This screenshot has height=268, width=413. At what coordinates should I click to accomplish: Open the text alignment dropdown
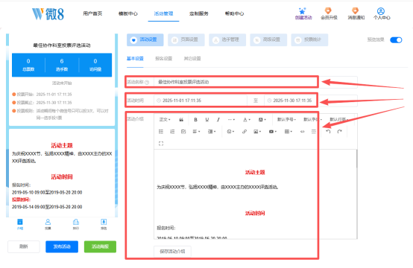(x=196, y=132)
